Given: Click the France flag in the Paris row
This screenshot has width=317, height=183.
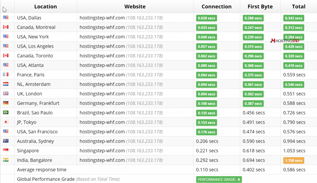Looking at the screenshot, I should coord(6,74).
